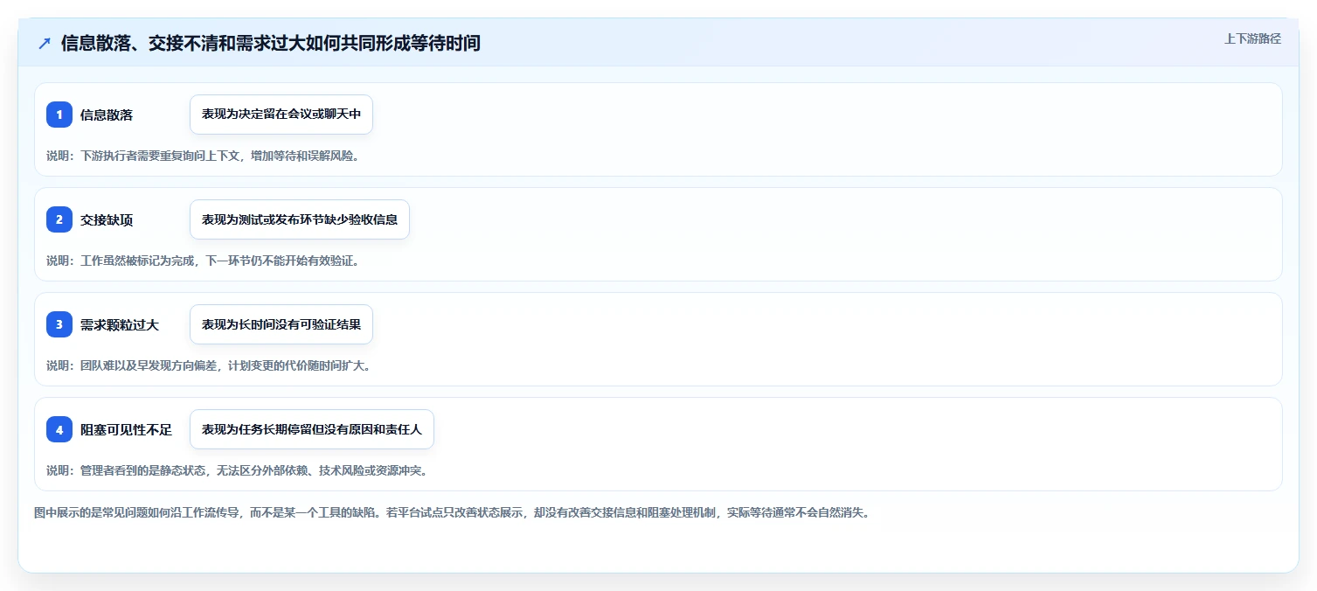Click the heading 信息散落、交接不清和需求过大如何共同形成等待时间

coord(271,43)
